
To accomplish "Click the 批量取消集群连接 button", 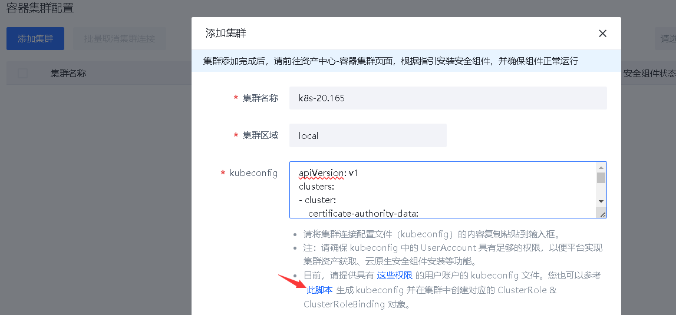I will (x=120, y=39).
